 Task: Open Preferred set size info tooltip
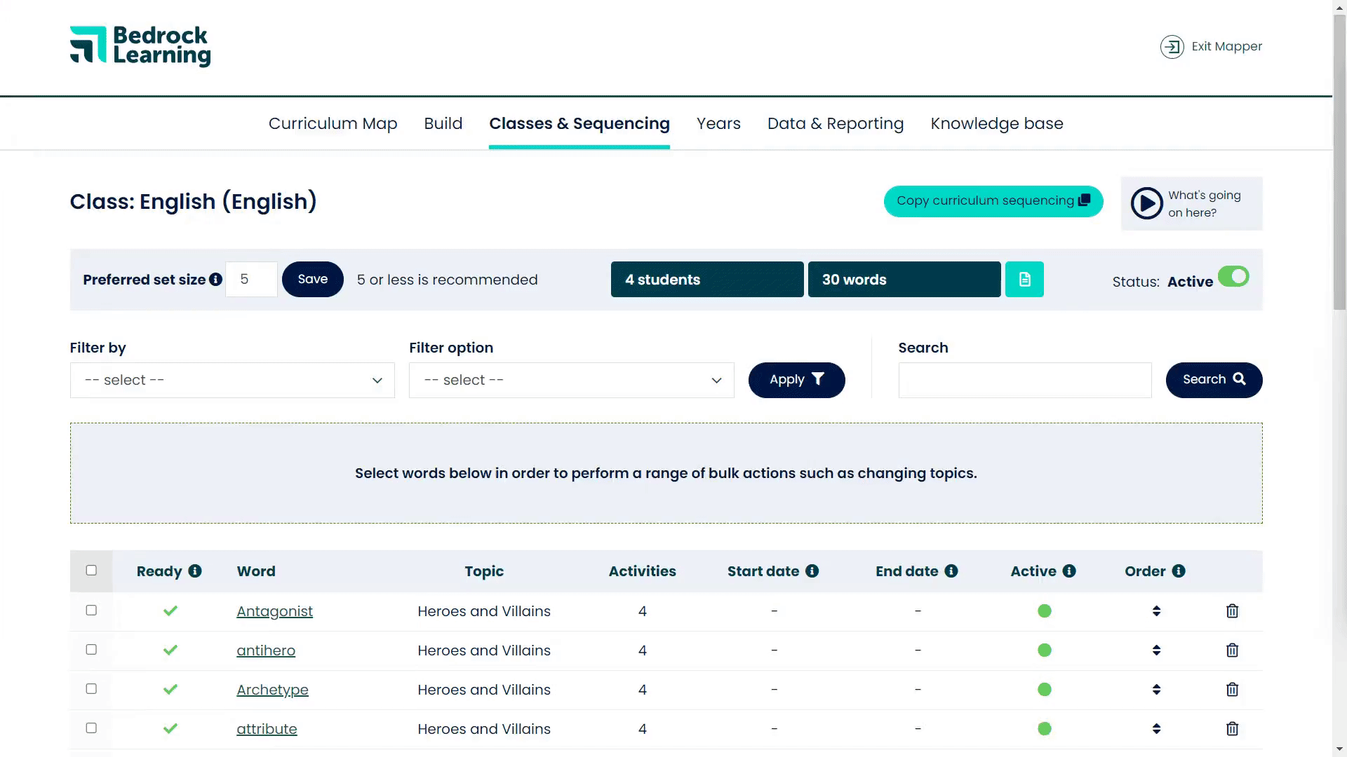[216, 280]
